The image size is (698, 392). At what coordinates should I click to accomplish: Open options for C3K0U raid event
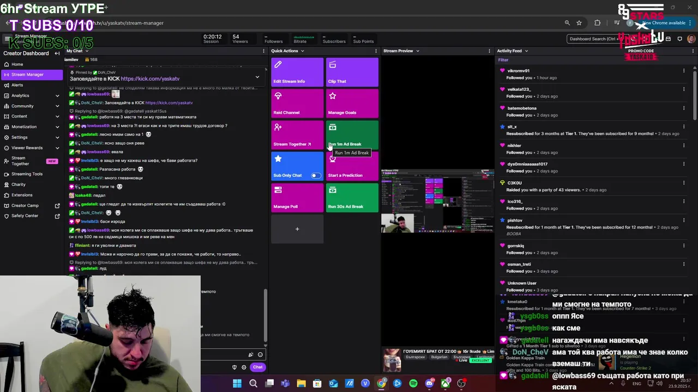[x=684, y=183]
